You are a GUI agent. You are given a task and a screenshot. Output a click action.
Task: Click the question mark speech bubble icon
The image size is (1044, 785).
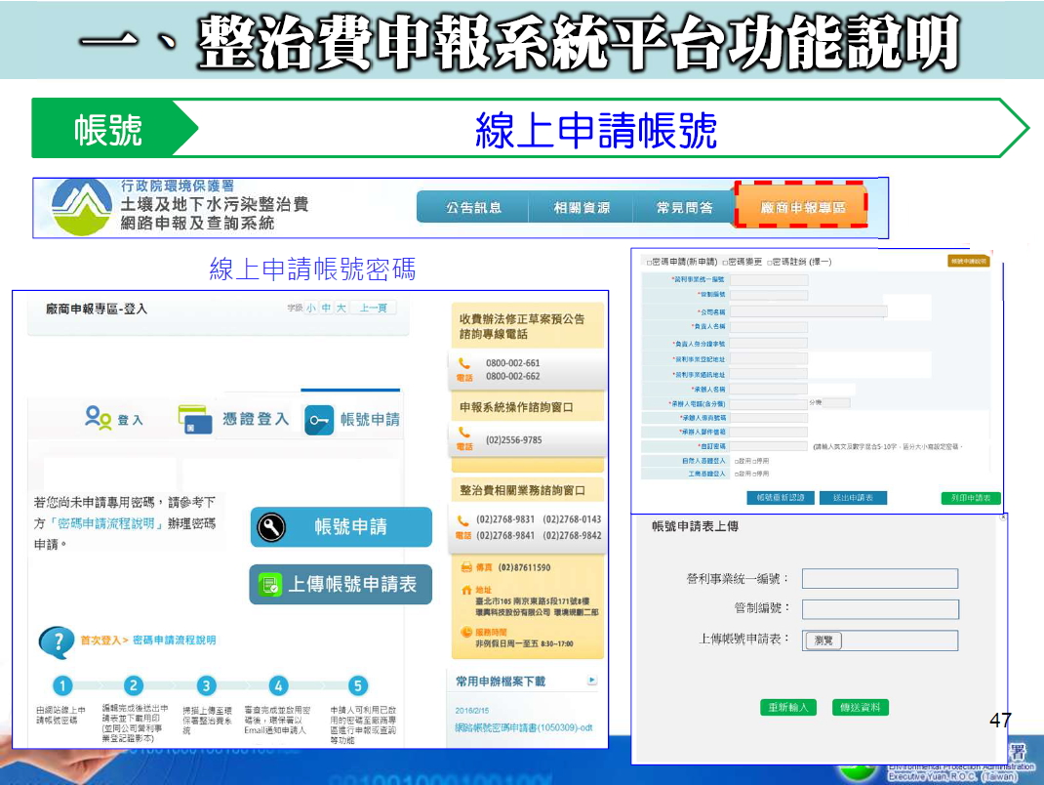tap(56, 640)
